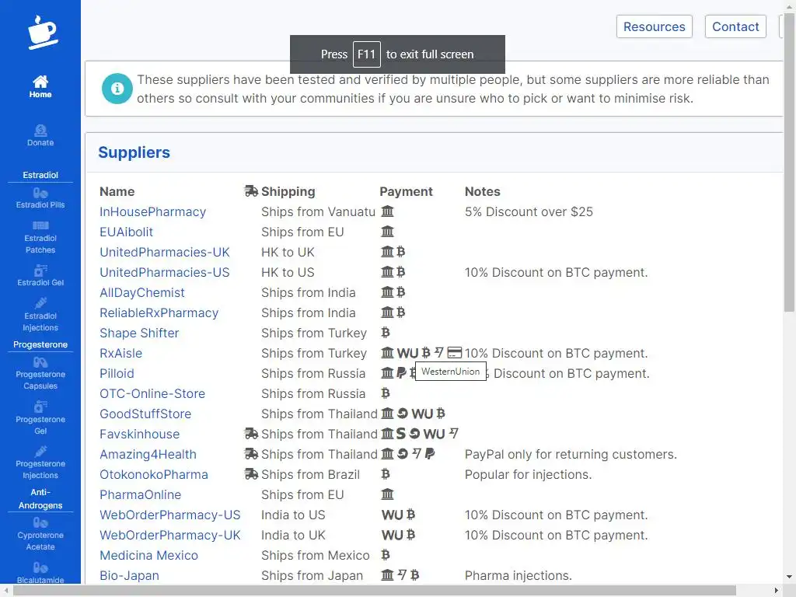796x597 pixels.
Task: Click the Contact button
Action: (x=735, y=26)
